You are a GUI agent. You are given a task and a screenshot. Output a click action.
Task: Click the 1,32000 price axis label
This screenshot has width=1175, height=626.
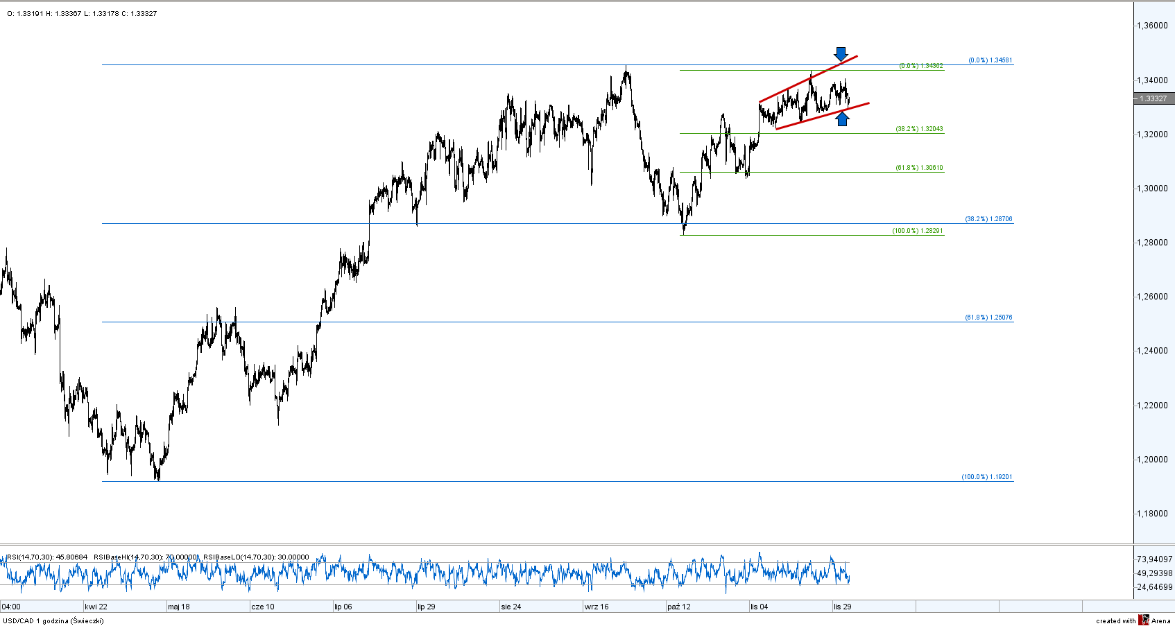(1153, 134)
